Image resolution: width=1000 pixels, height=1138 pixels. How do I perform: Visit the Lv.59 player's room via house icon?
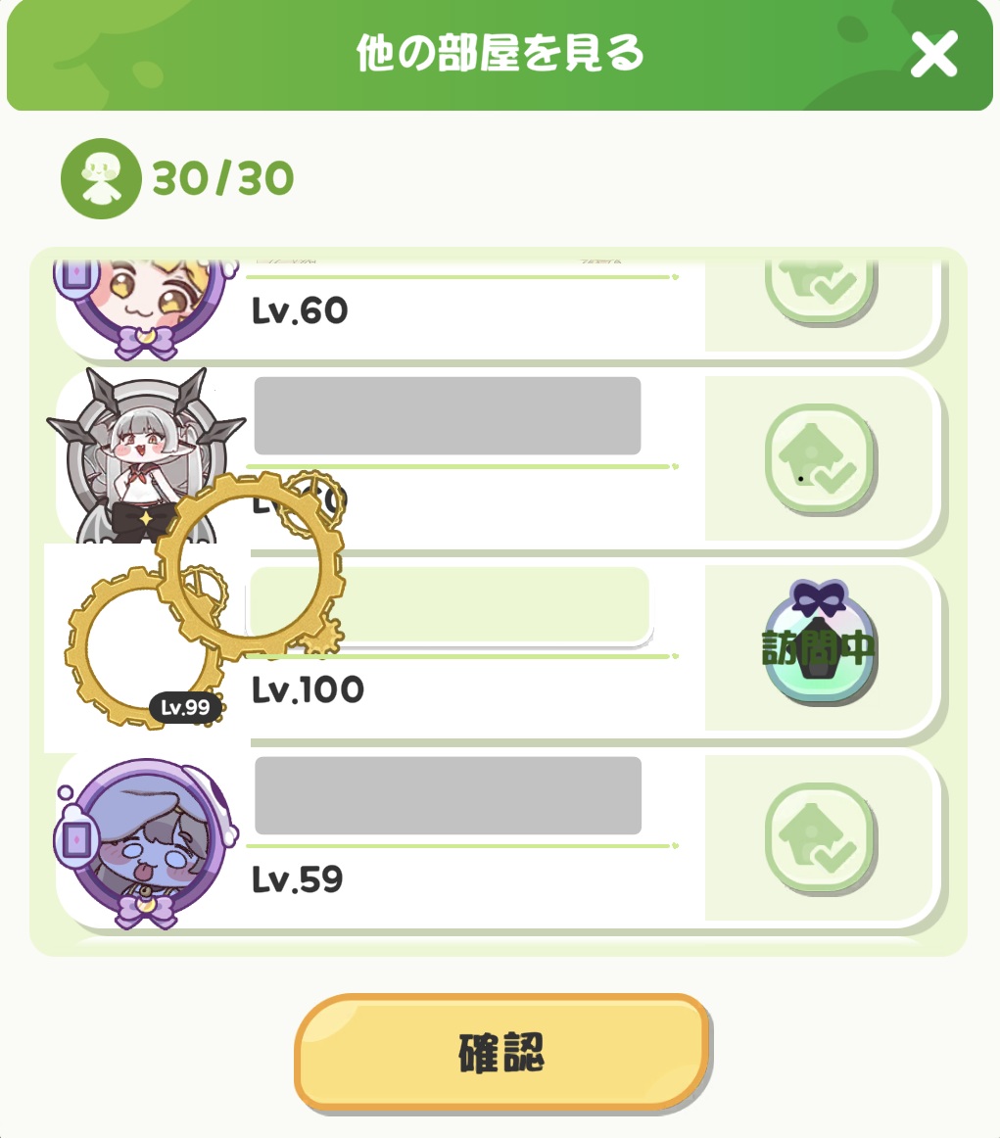(821, 837)
